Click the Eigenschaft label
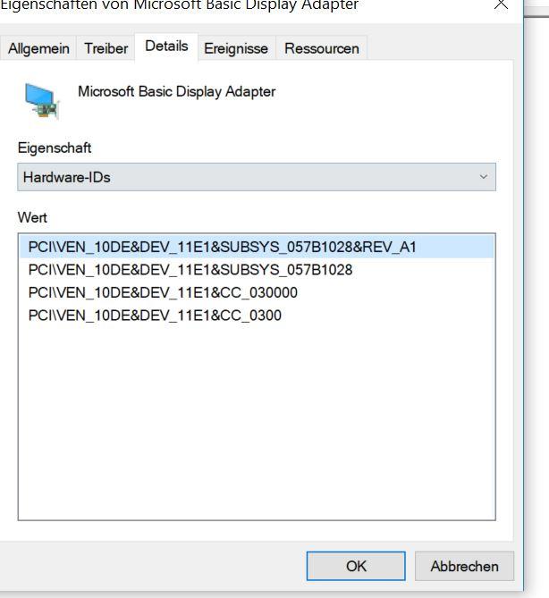 click(x=55, y=148)
